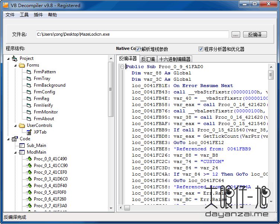Collapse the ModMain module node
This screenshot has width=280, height=224.
click(x=15, y=153)
